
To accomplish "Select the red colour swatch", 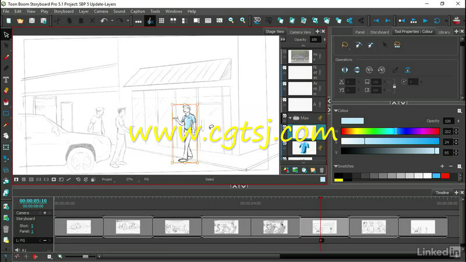I will pyautogui.click(x=445, y=176).
